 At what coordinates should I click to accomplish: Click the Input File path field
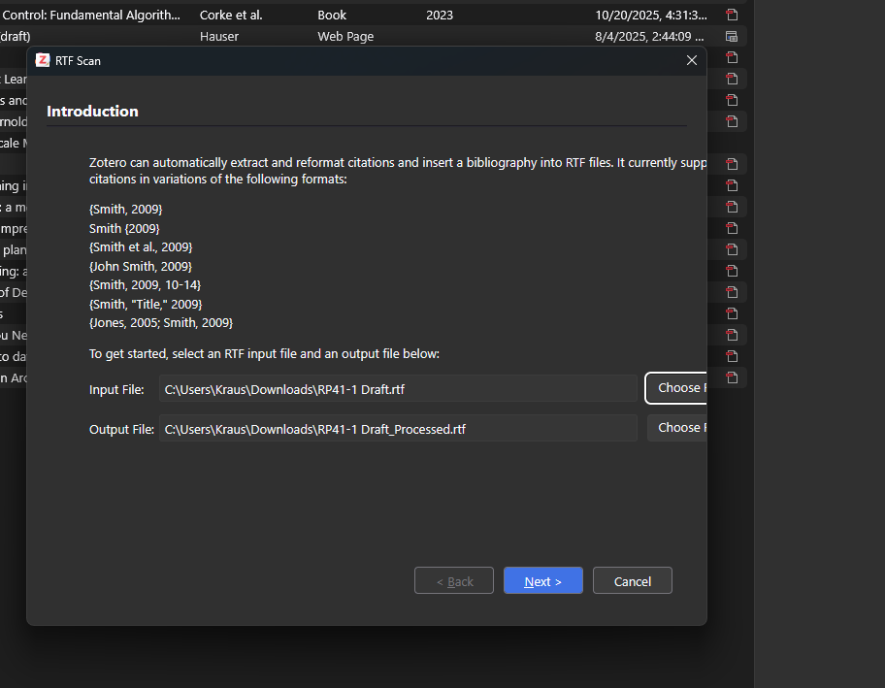399,389
